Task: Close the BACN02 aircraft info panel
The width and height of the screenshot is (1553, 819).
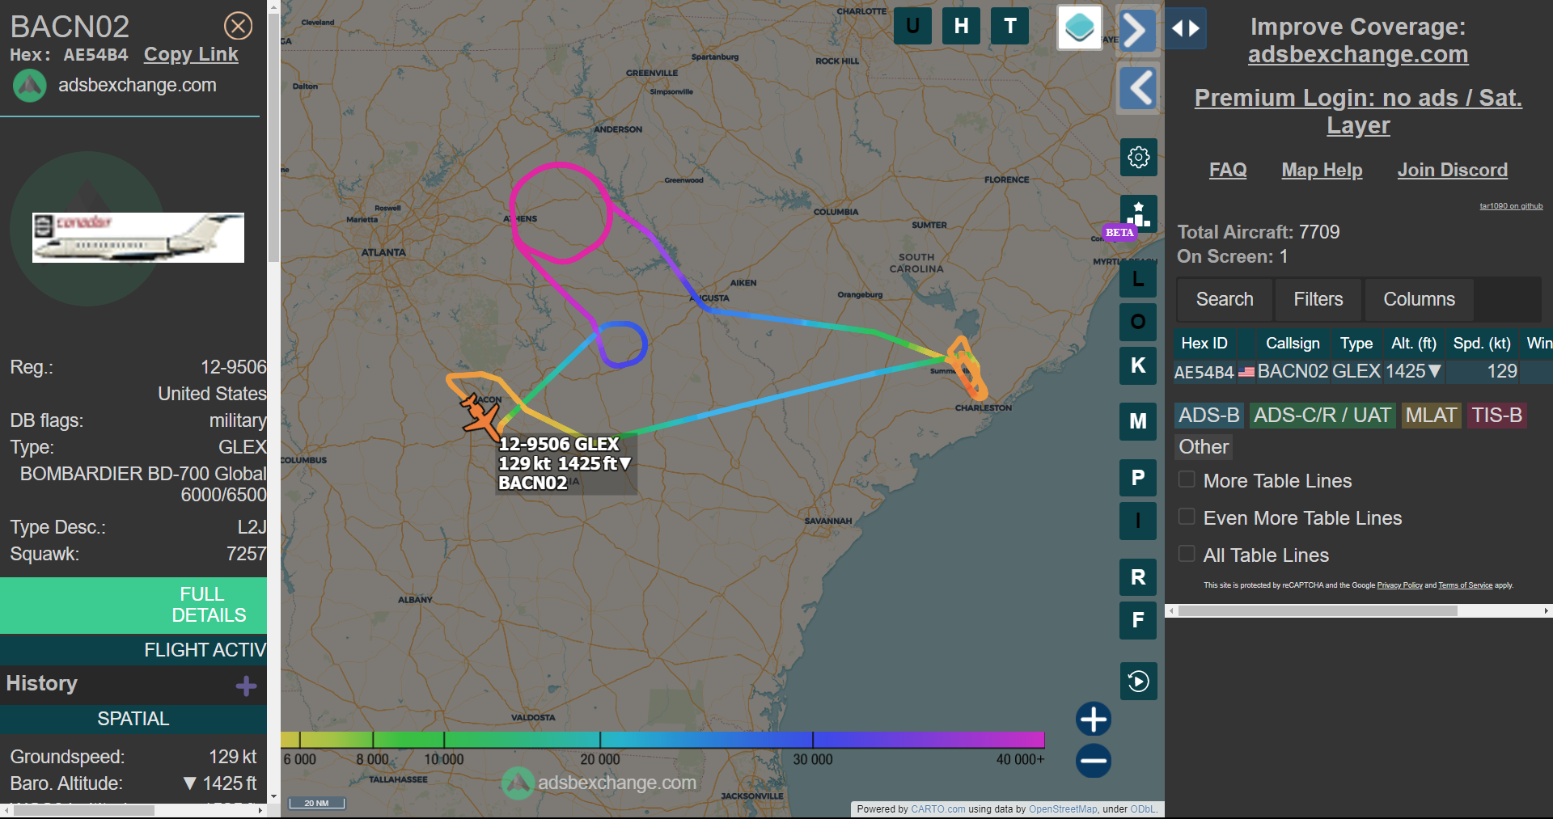Action: 238,26
